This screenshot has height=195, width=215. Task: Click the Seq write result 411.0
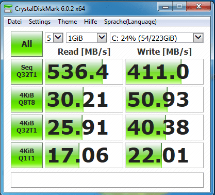(x=164, y=72)
